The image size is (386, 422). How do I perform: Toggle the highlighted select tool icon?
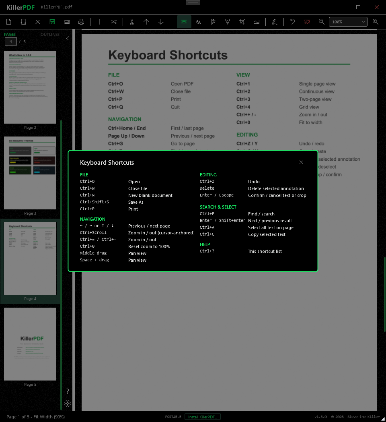point(184,22)
